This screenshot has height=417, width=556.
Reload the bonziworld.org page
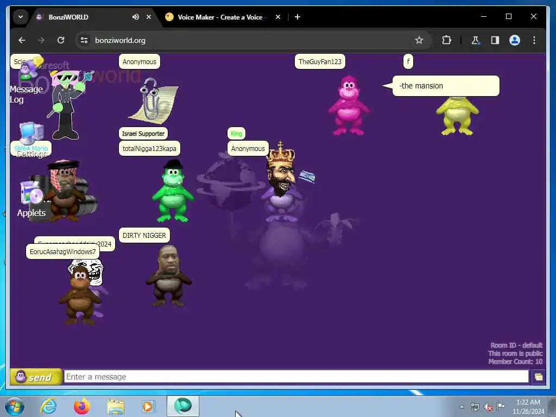[61, 40]
